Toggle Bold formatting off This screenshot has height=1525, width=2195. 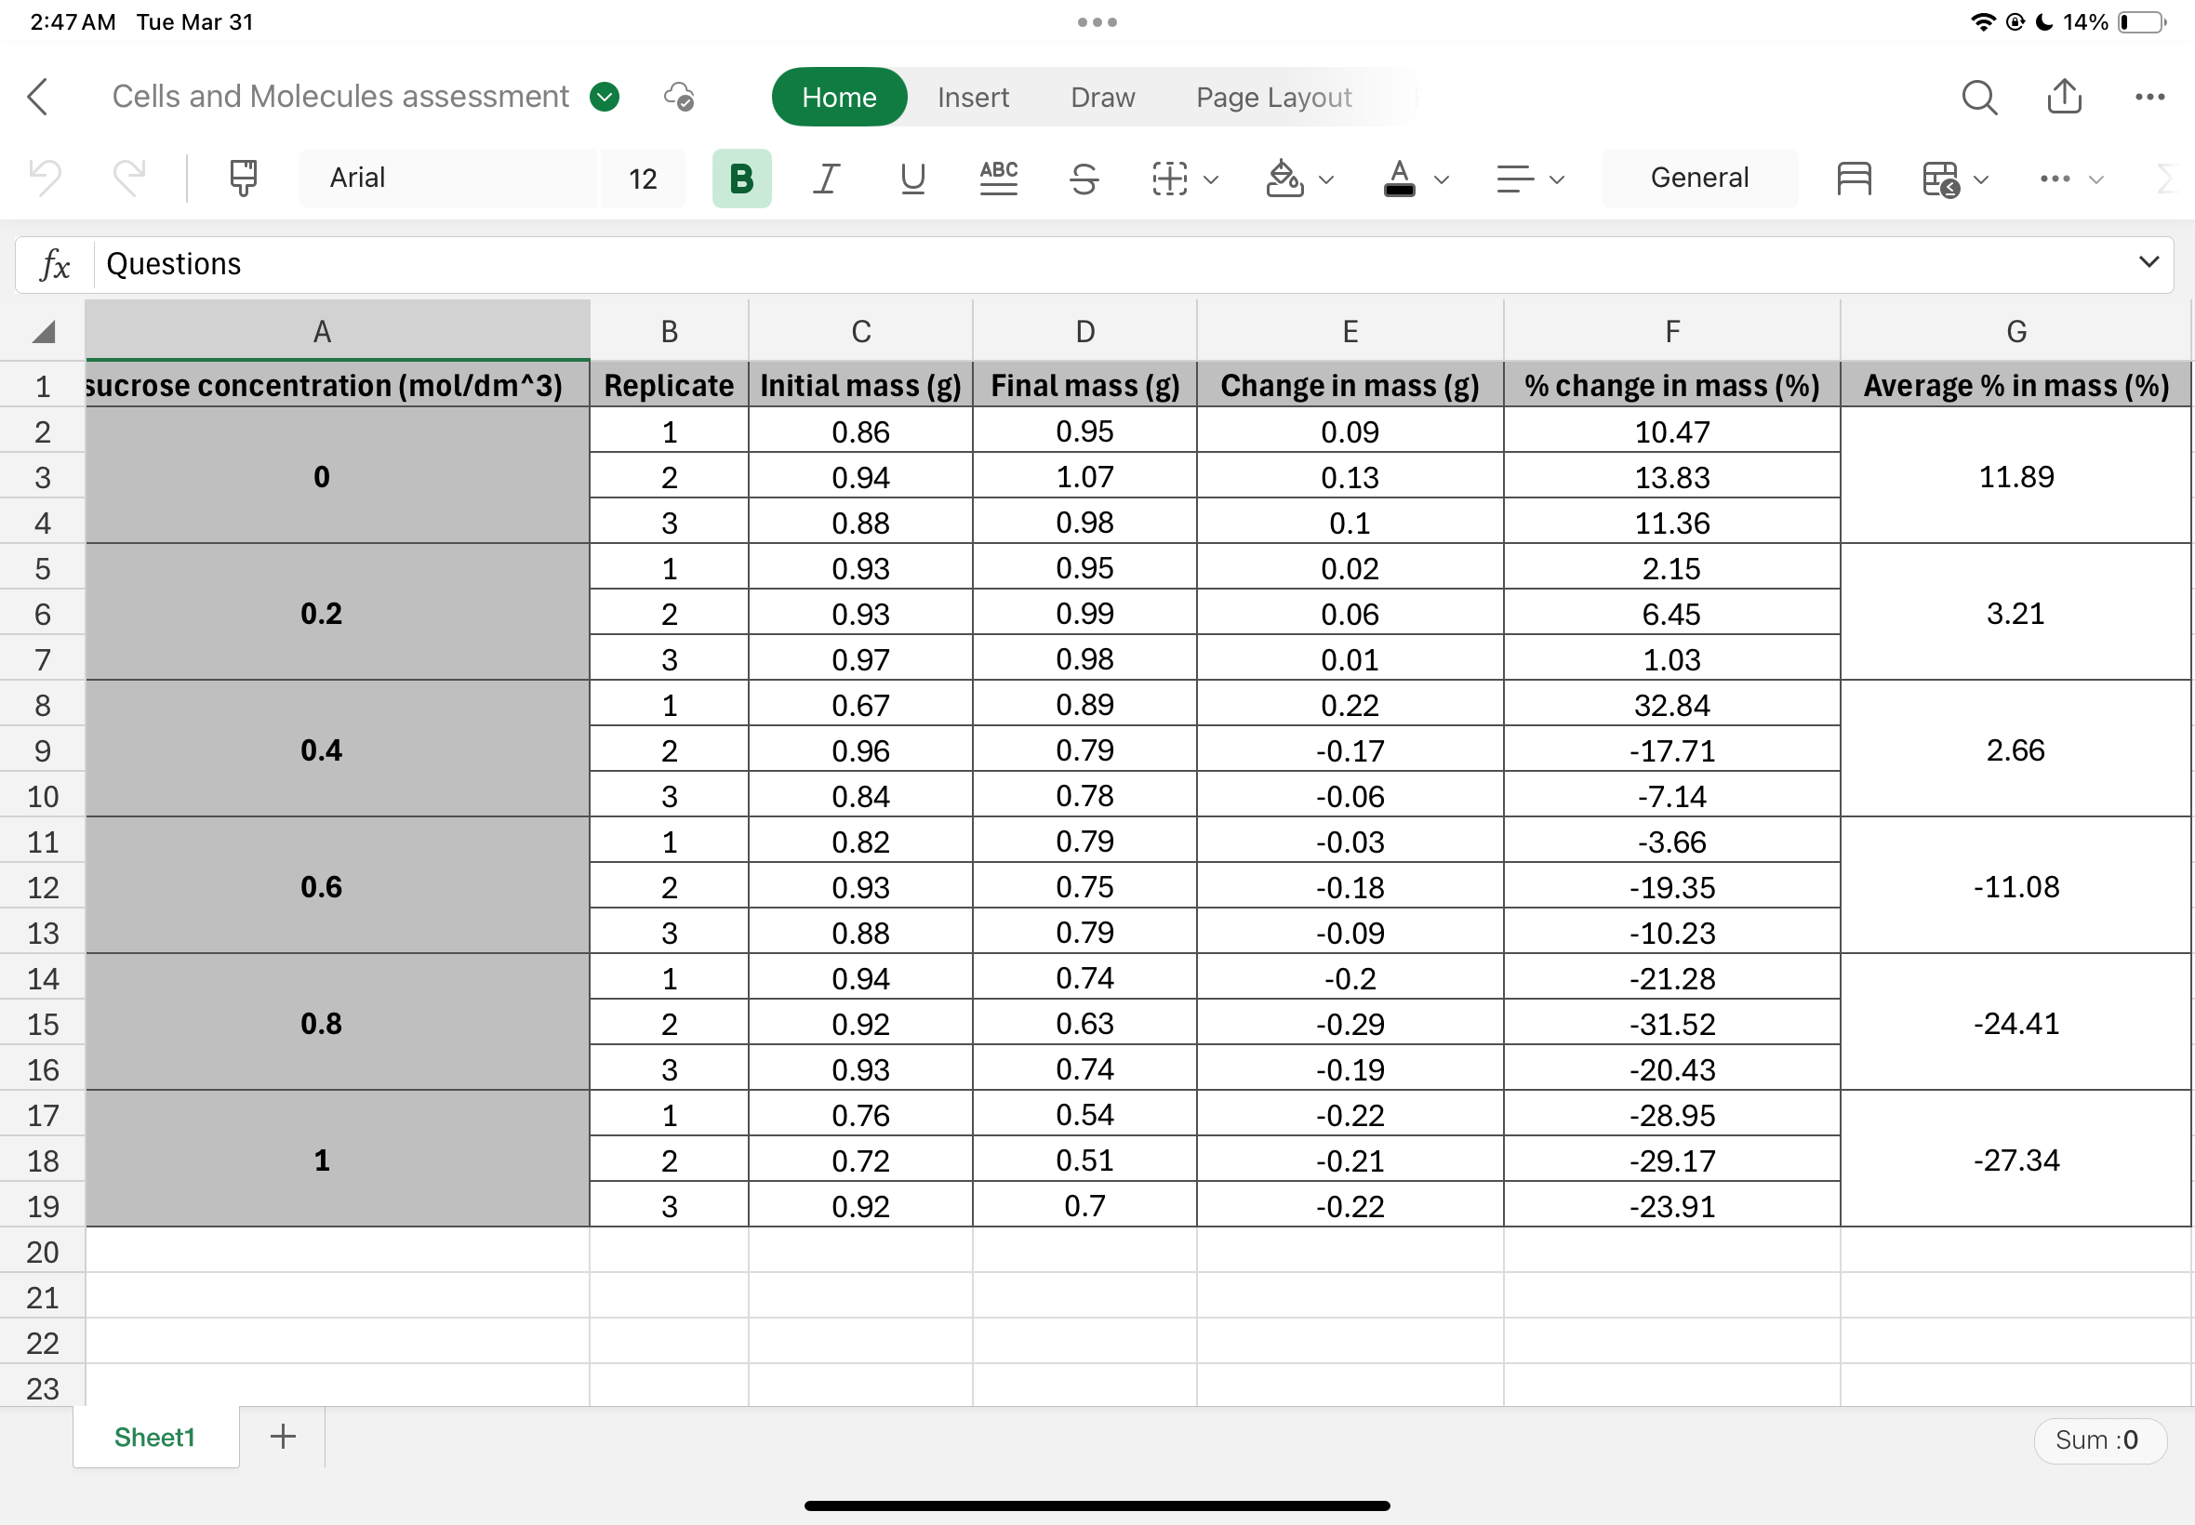pos(741,178)
